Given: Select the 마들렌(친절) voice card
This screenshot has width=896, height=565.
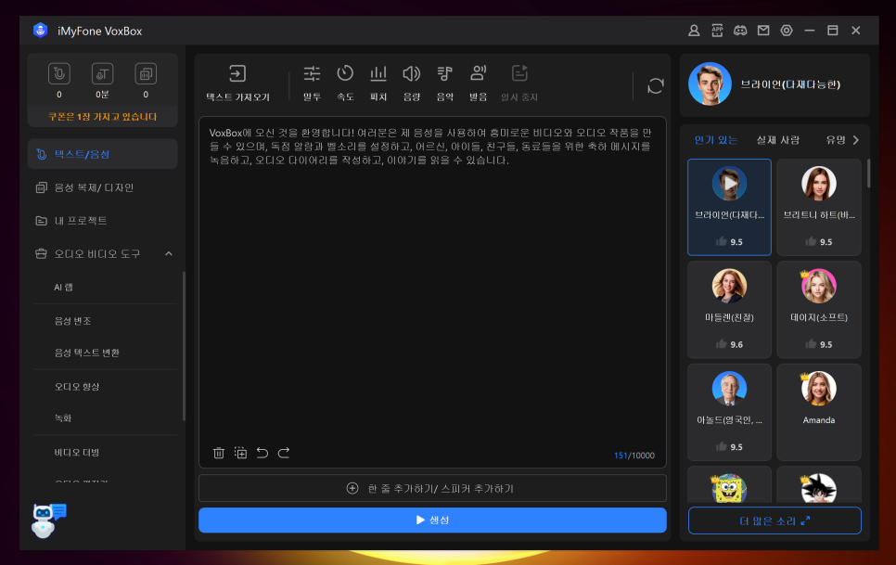Looking at the screenshot, I should [x=729, y=310].
